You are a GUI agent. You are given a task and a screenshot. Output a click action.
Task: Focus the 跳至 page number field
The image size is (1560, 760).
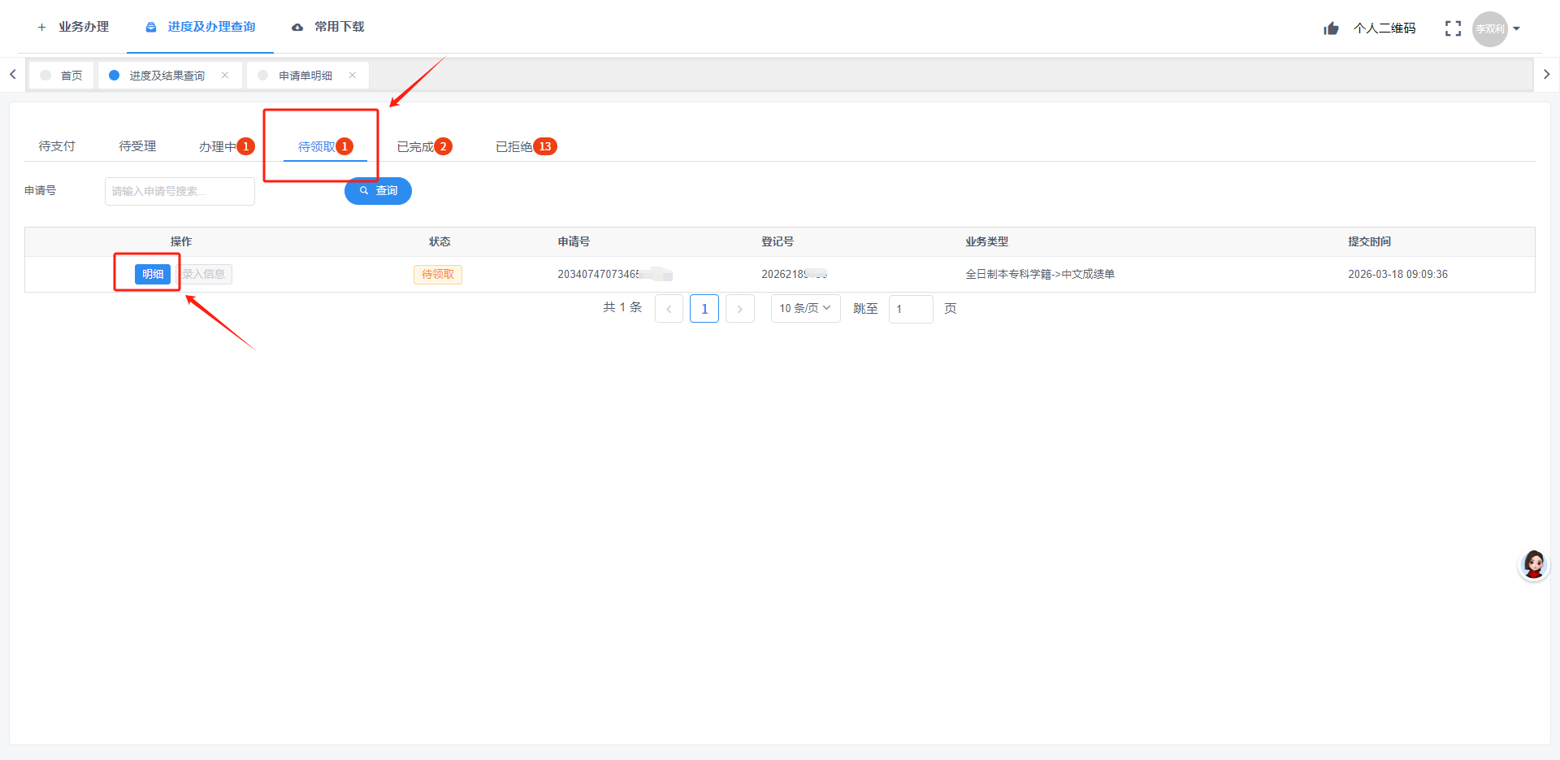pos(911,309)
